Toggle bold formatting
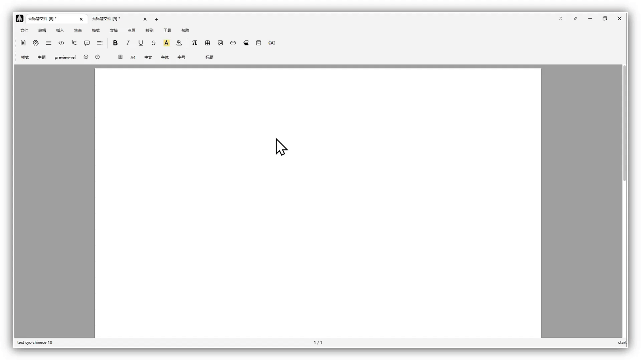Screen dimensions: 641x360 115,43
